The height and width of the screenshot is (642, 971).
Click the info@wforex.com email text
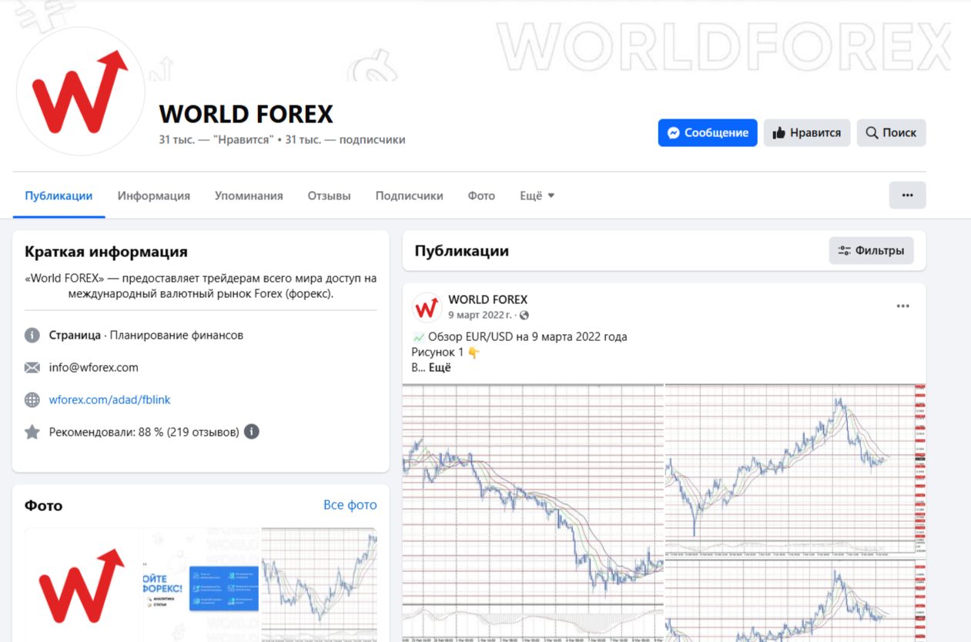click(94, 367)
